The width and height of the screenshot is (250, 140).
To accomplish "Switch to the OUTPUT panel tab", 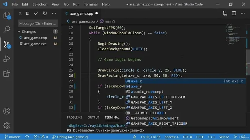I will [93, 117].
